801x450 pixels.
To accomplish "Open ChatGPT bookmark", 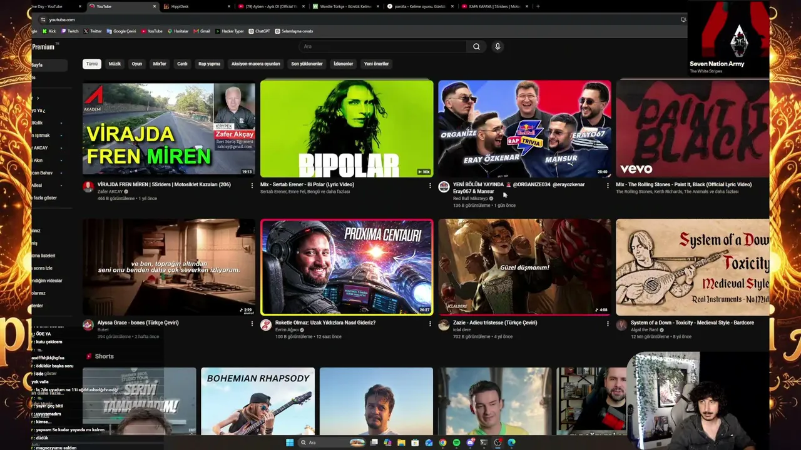I will tap(259, 31).
